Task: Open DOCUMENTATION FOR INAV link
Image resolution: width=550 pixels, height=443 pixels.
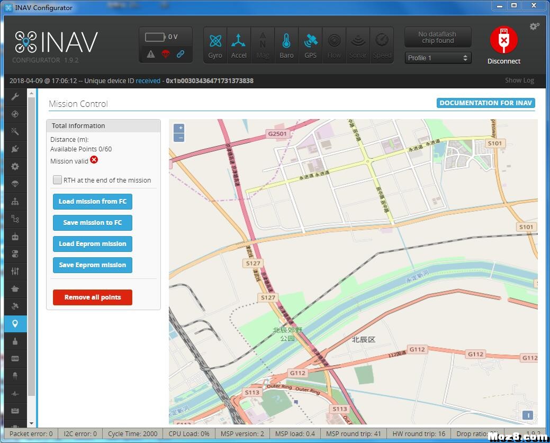Action: tap(486, 103)
